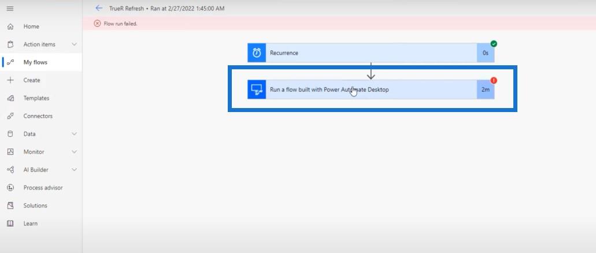Expand the AI Builder submenu chevron
596x253 pixels.
[74, 170]
